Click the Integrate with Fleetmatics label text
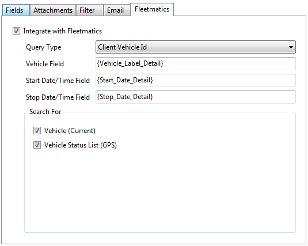Screen dimensions: 308x246 click(63, 31)
